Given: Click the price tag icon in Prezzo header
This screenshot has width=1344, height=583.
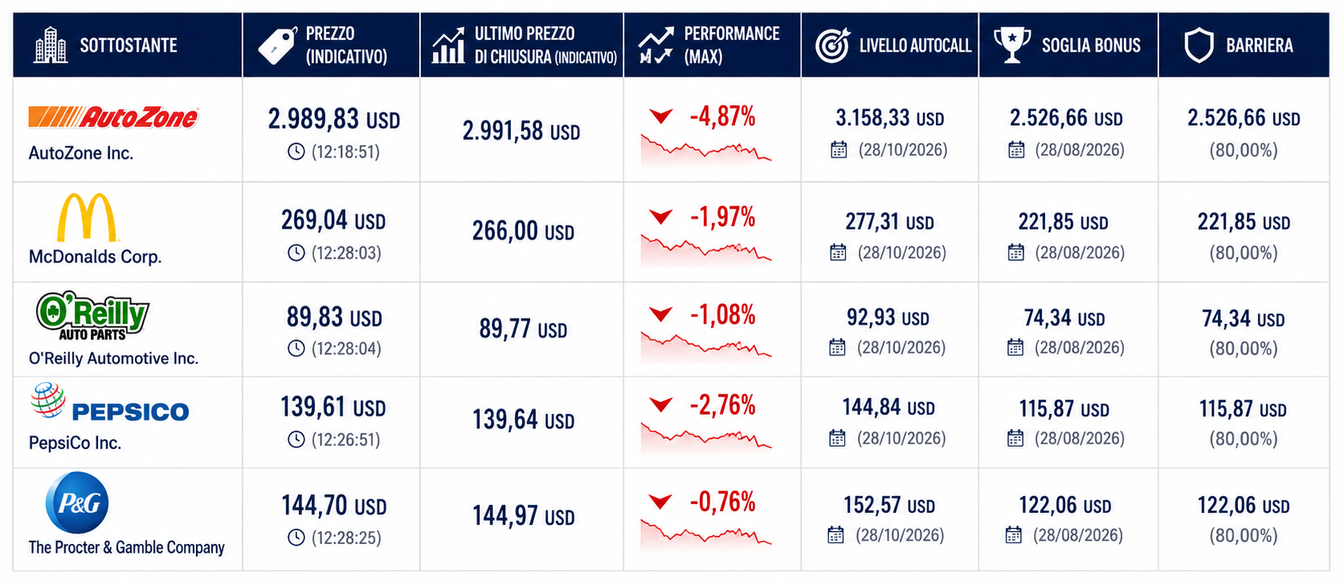Looking at the screenshot, I should pos(277,45).
